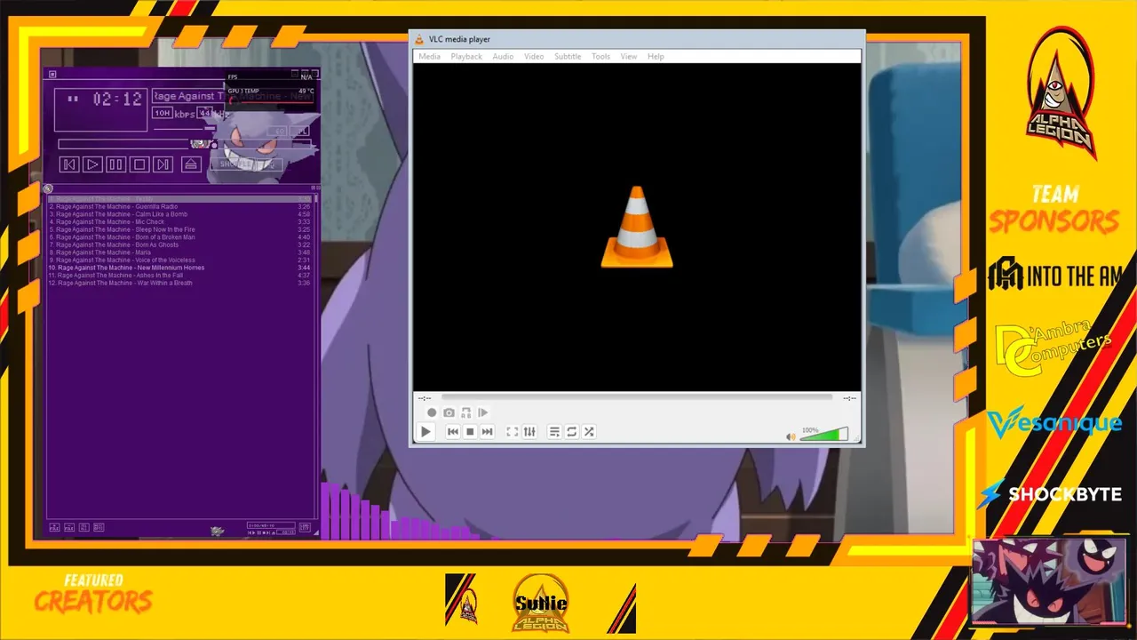Image resolution: width=1137 pixels, height=640 pixels.
Task: Open playlist Remove file button
Action: click(69, 527)
